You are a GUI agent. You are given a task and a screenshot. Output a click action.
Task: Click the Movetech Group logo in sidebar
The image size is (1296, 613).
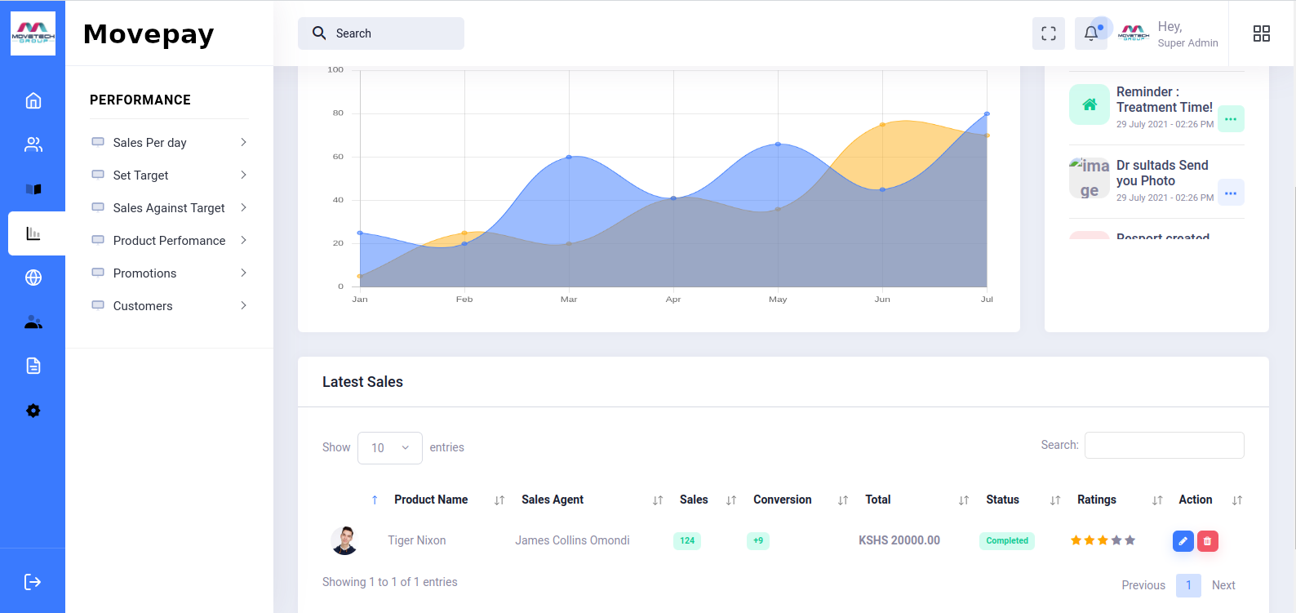[33, 33]
